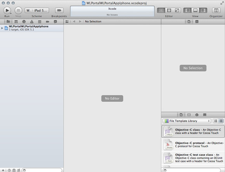Select the Objective-C class template
The image size is (225, 172).
pyautogui.click(x=193, y=131)
